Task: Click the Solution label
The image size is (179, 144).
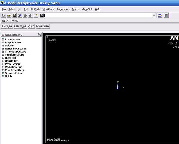Action: 10,45
